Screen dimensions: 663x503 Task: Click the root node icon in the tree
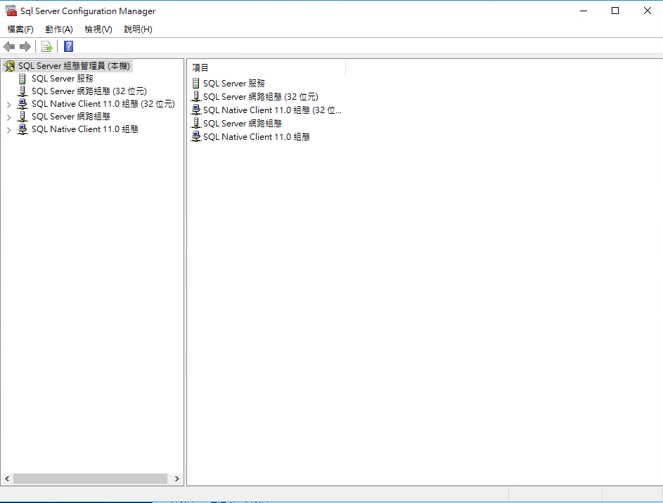tap(9, 66)
